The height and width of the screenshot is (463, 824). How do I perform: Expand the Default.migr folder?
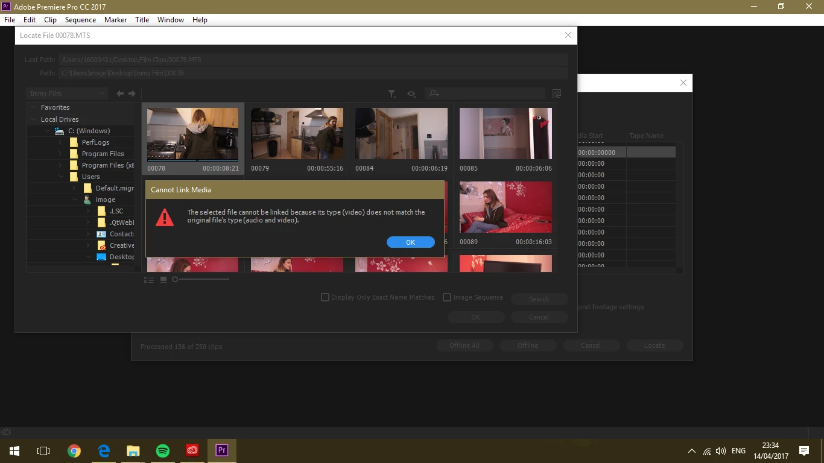pos(74,188)
